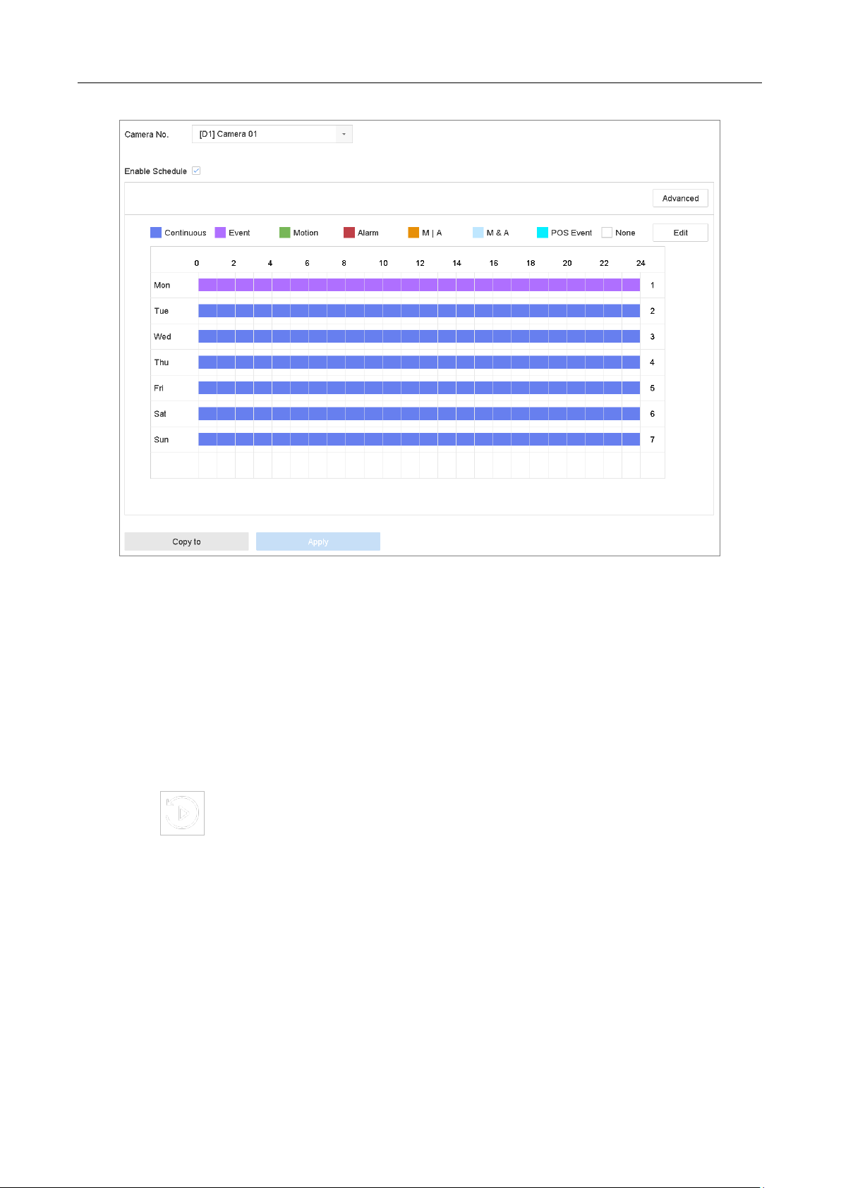The image size is (841, 1188).
Task: Click the Sat row label
Action: (160, 414)
